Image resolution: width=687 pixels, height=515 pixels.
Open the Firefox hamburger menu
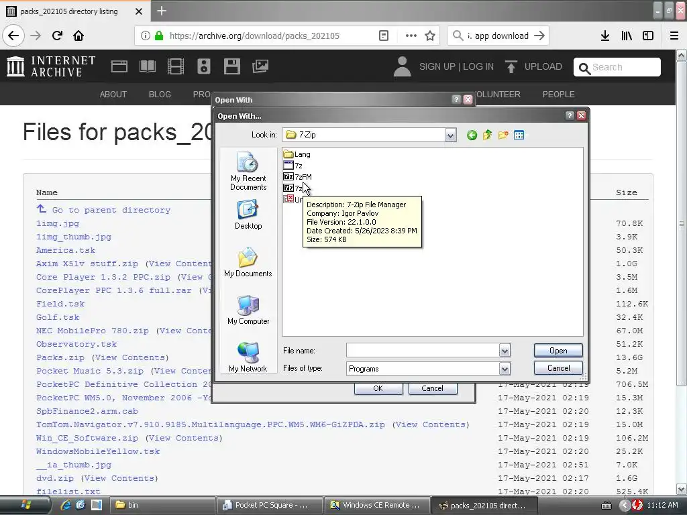[x=674, y=36]
